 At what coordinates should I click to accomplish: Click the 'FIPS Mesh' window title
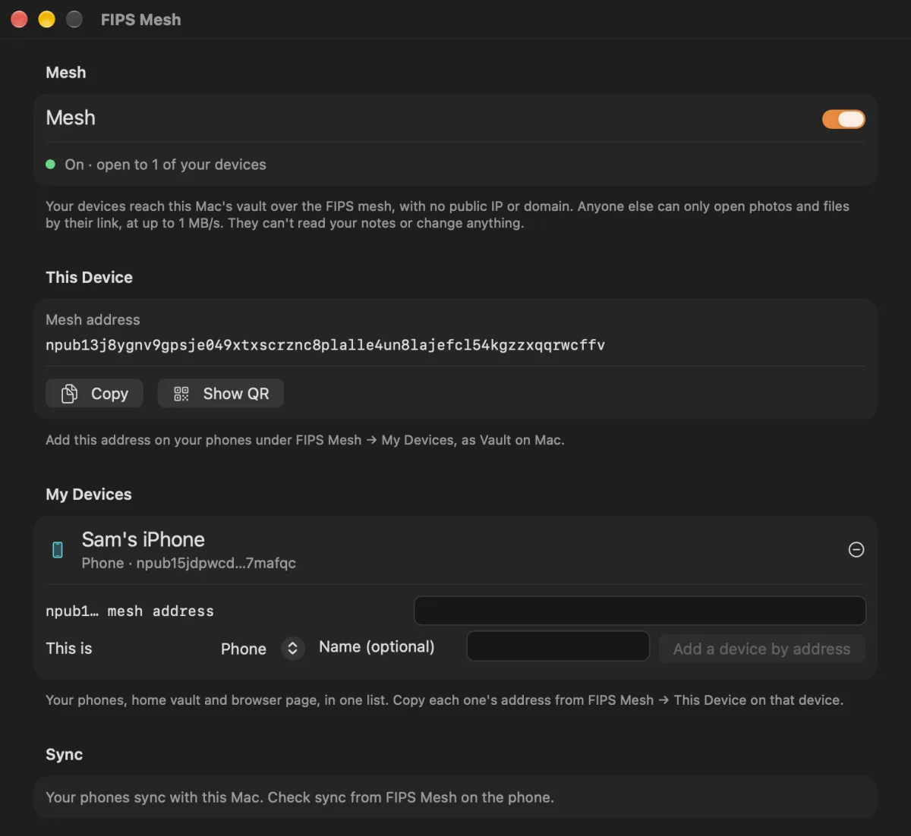click(140, 20)
